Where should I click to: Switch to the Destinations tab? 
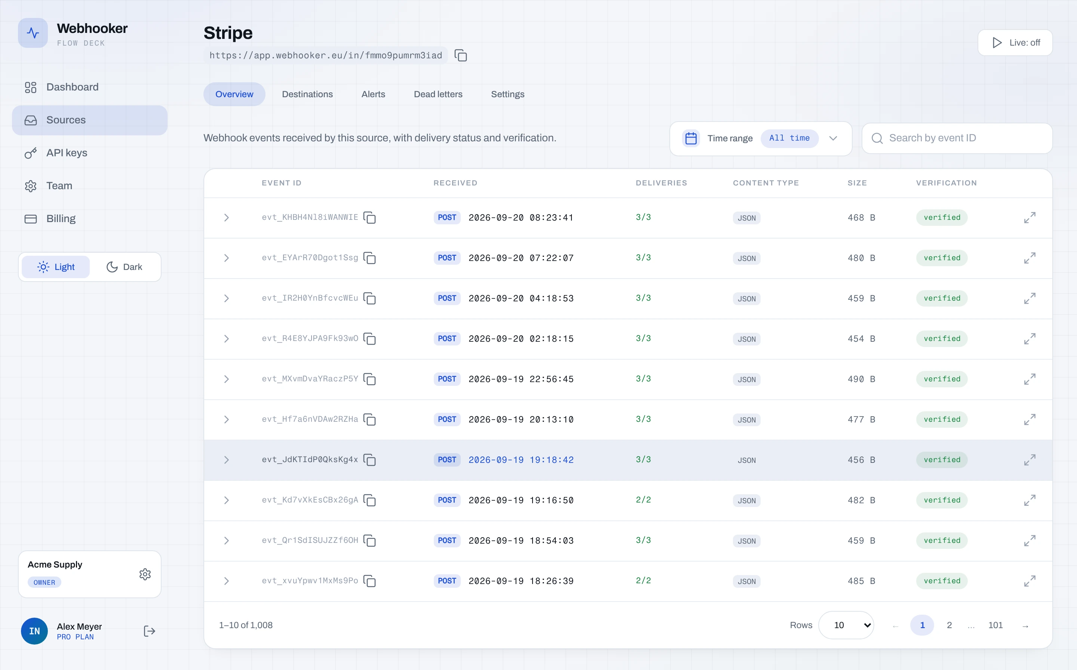click(307, 94)
